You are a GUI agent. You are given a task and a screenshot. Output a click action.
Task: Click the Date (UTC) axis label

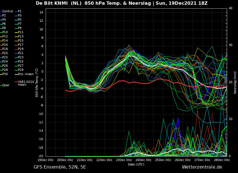click(x=136, y=164)
